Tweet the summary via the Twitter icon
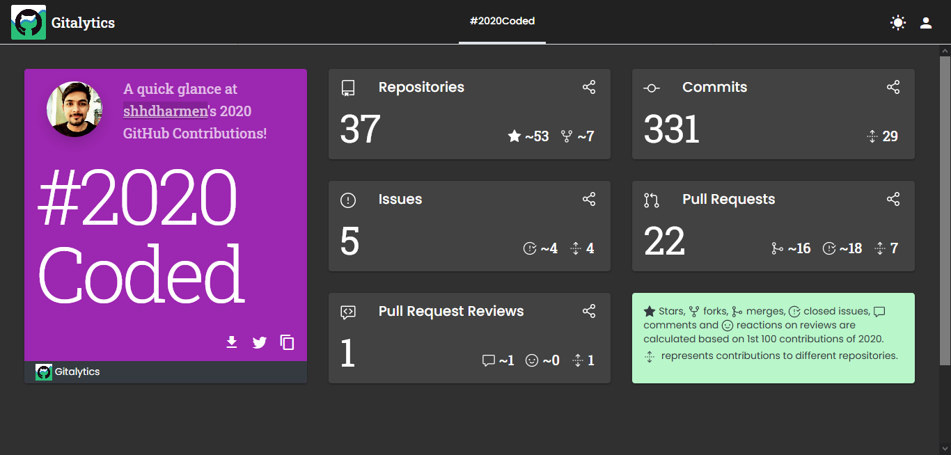The width and height of the screenshot is (951, 455). (260, 342)
